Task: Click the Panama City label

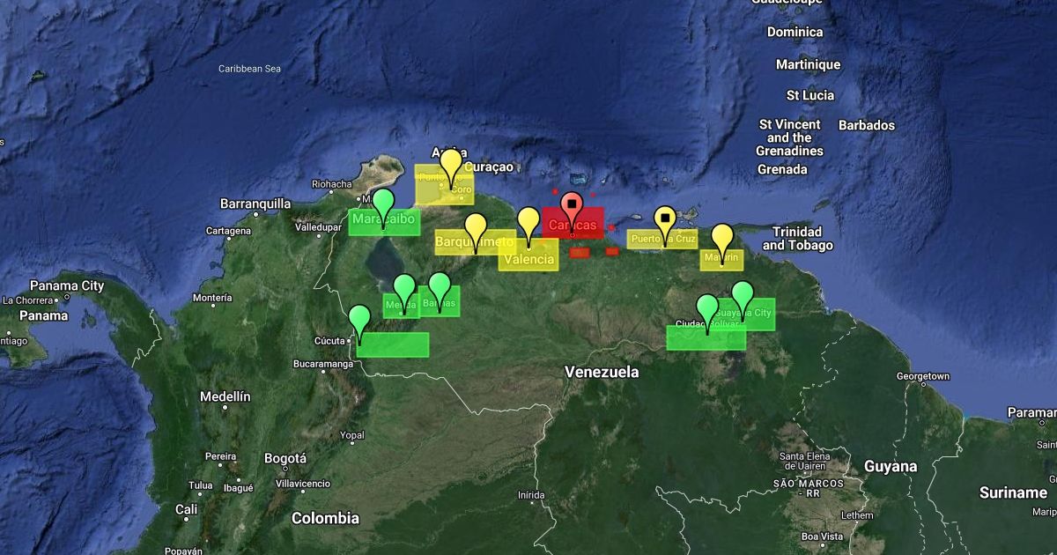Action: [67, 285]
